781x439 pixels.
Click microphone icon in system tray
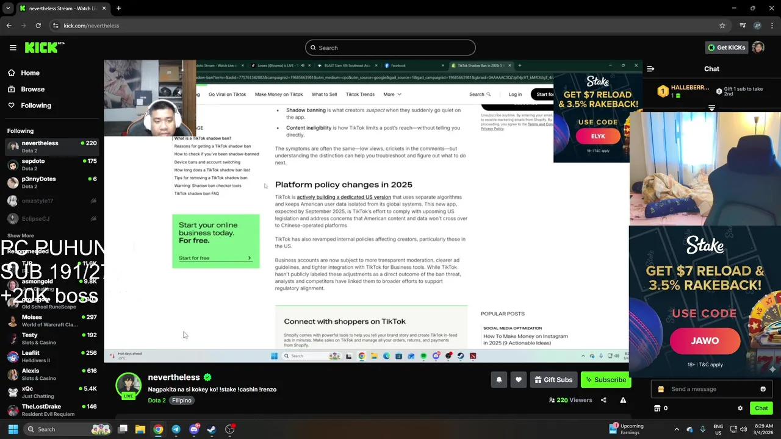pos(703,429)
